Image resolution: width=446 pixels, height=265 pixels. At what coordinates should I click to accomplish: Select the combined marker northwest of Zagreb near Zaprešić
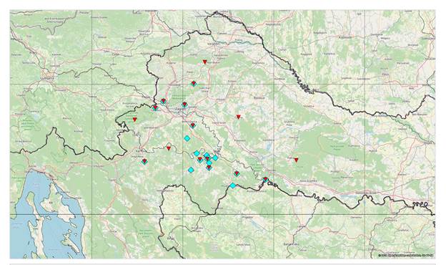[x=163, y=101]
